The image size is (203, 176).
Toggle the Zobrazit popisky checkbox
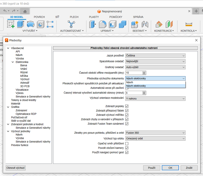coord(127,106)
